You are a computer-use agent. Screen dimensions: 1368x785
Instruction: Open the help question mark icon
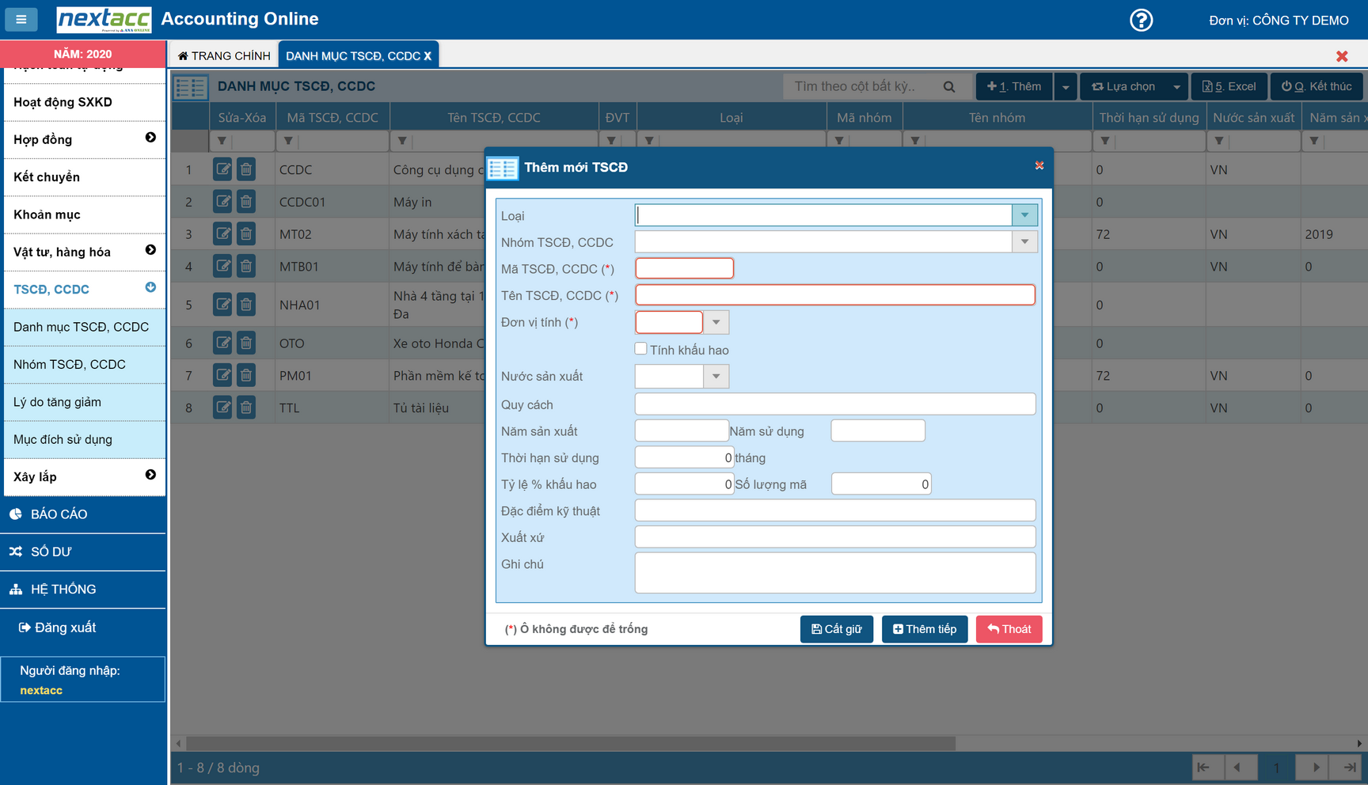click(x=1141, y=20)
